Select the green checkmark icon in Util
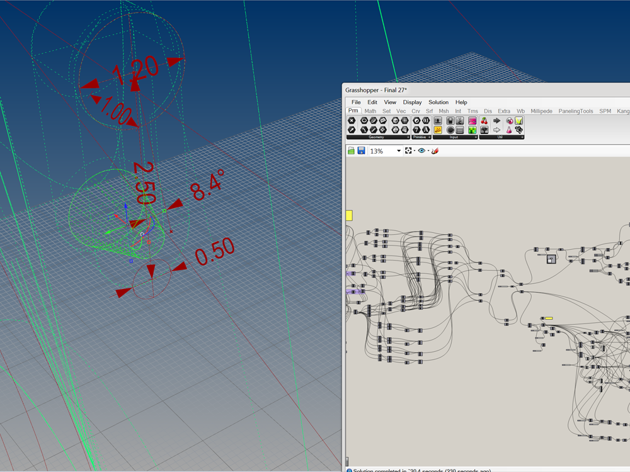This screenshot has width=630, height=472. [518, 120]
